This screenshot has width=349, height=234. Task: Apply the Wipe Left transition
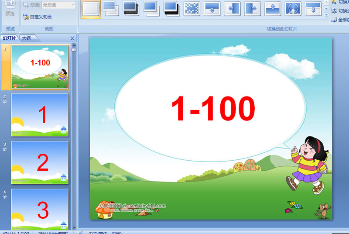232,9
